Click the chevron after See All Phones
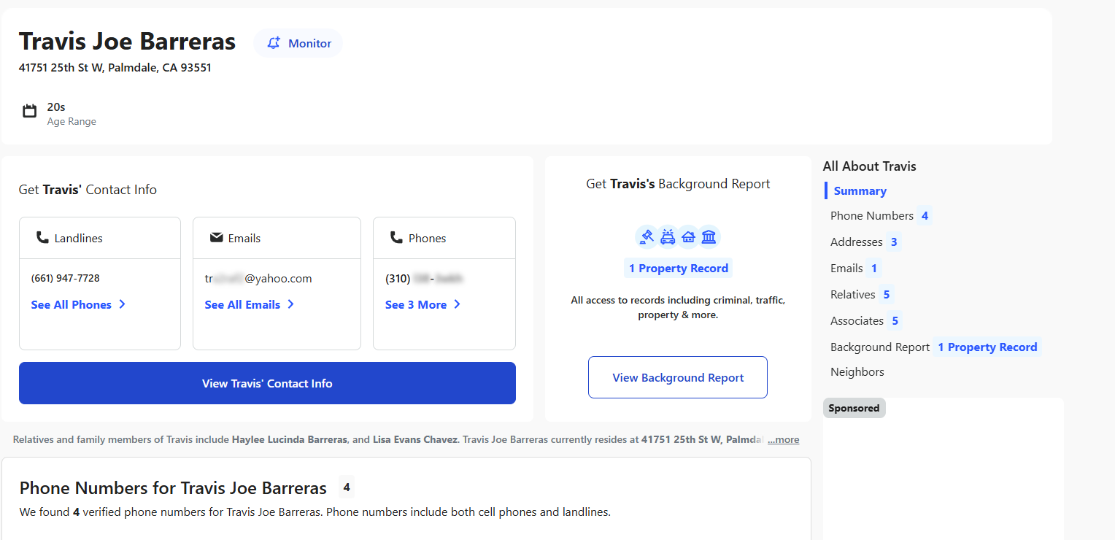This screenshot has height=540, width=1115. 122,304
